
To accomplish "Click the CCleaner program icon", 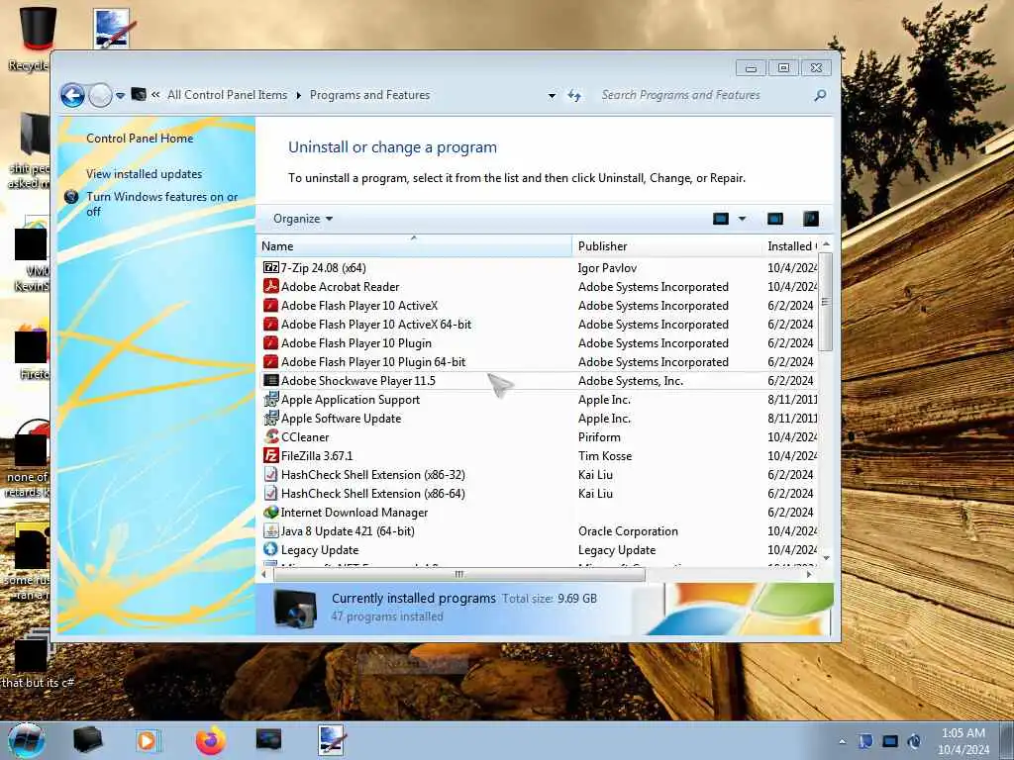I will pos(271,436).
